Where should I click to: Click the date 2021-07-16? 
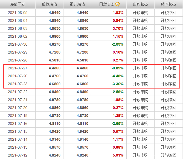[x=18, y=123]
